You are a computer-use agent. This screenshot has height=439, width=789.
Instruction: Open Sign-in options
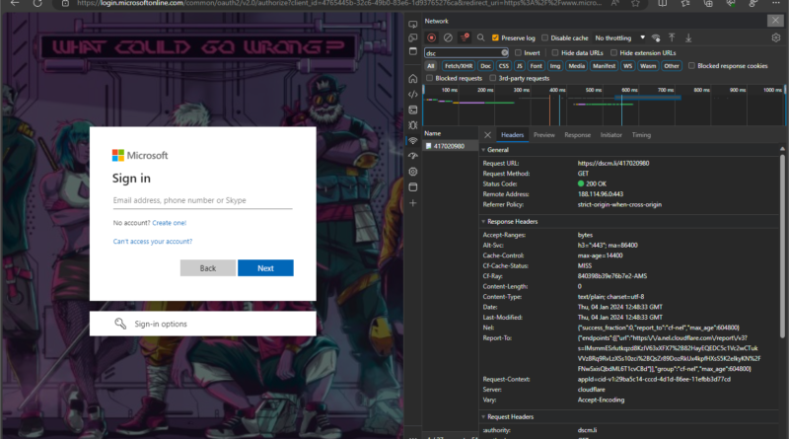tap(203, 324)
